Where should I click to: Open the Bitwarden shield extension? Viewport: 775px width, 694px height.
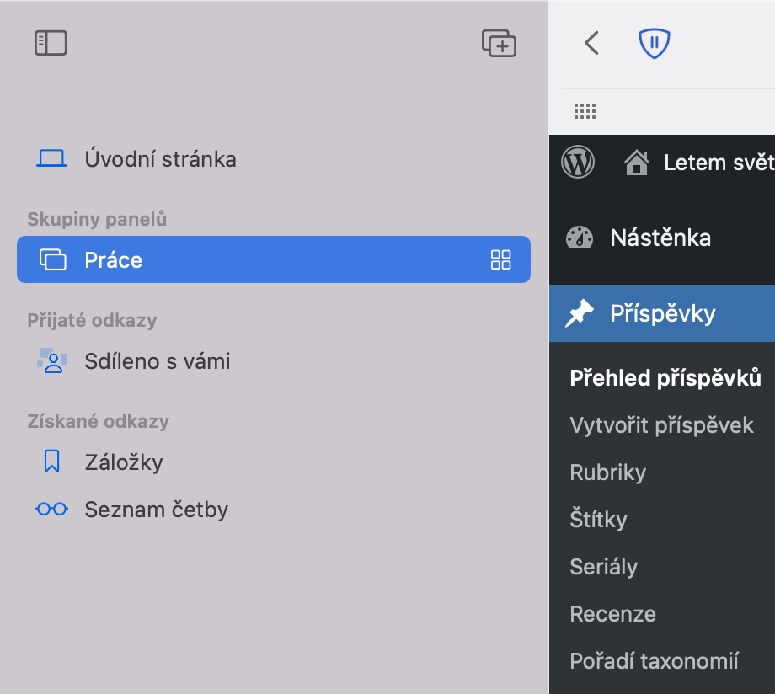pos(654,43)
